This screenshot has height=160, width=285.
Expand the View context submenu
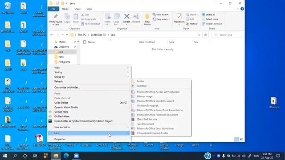89,68
